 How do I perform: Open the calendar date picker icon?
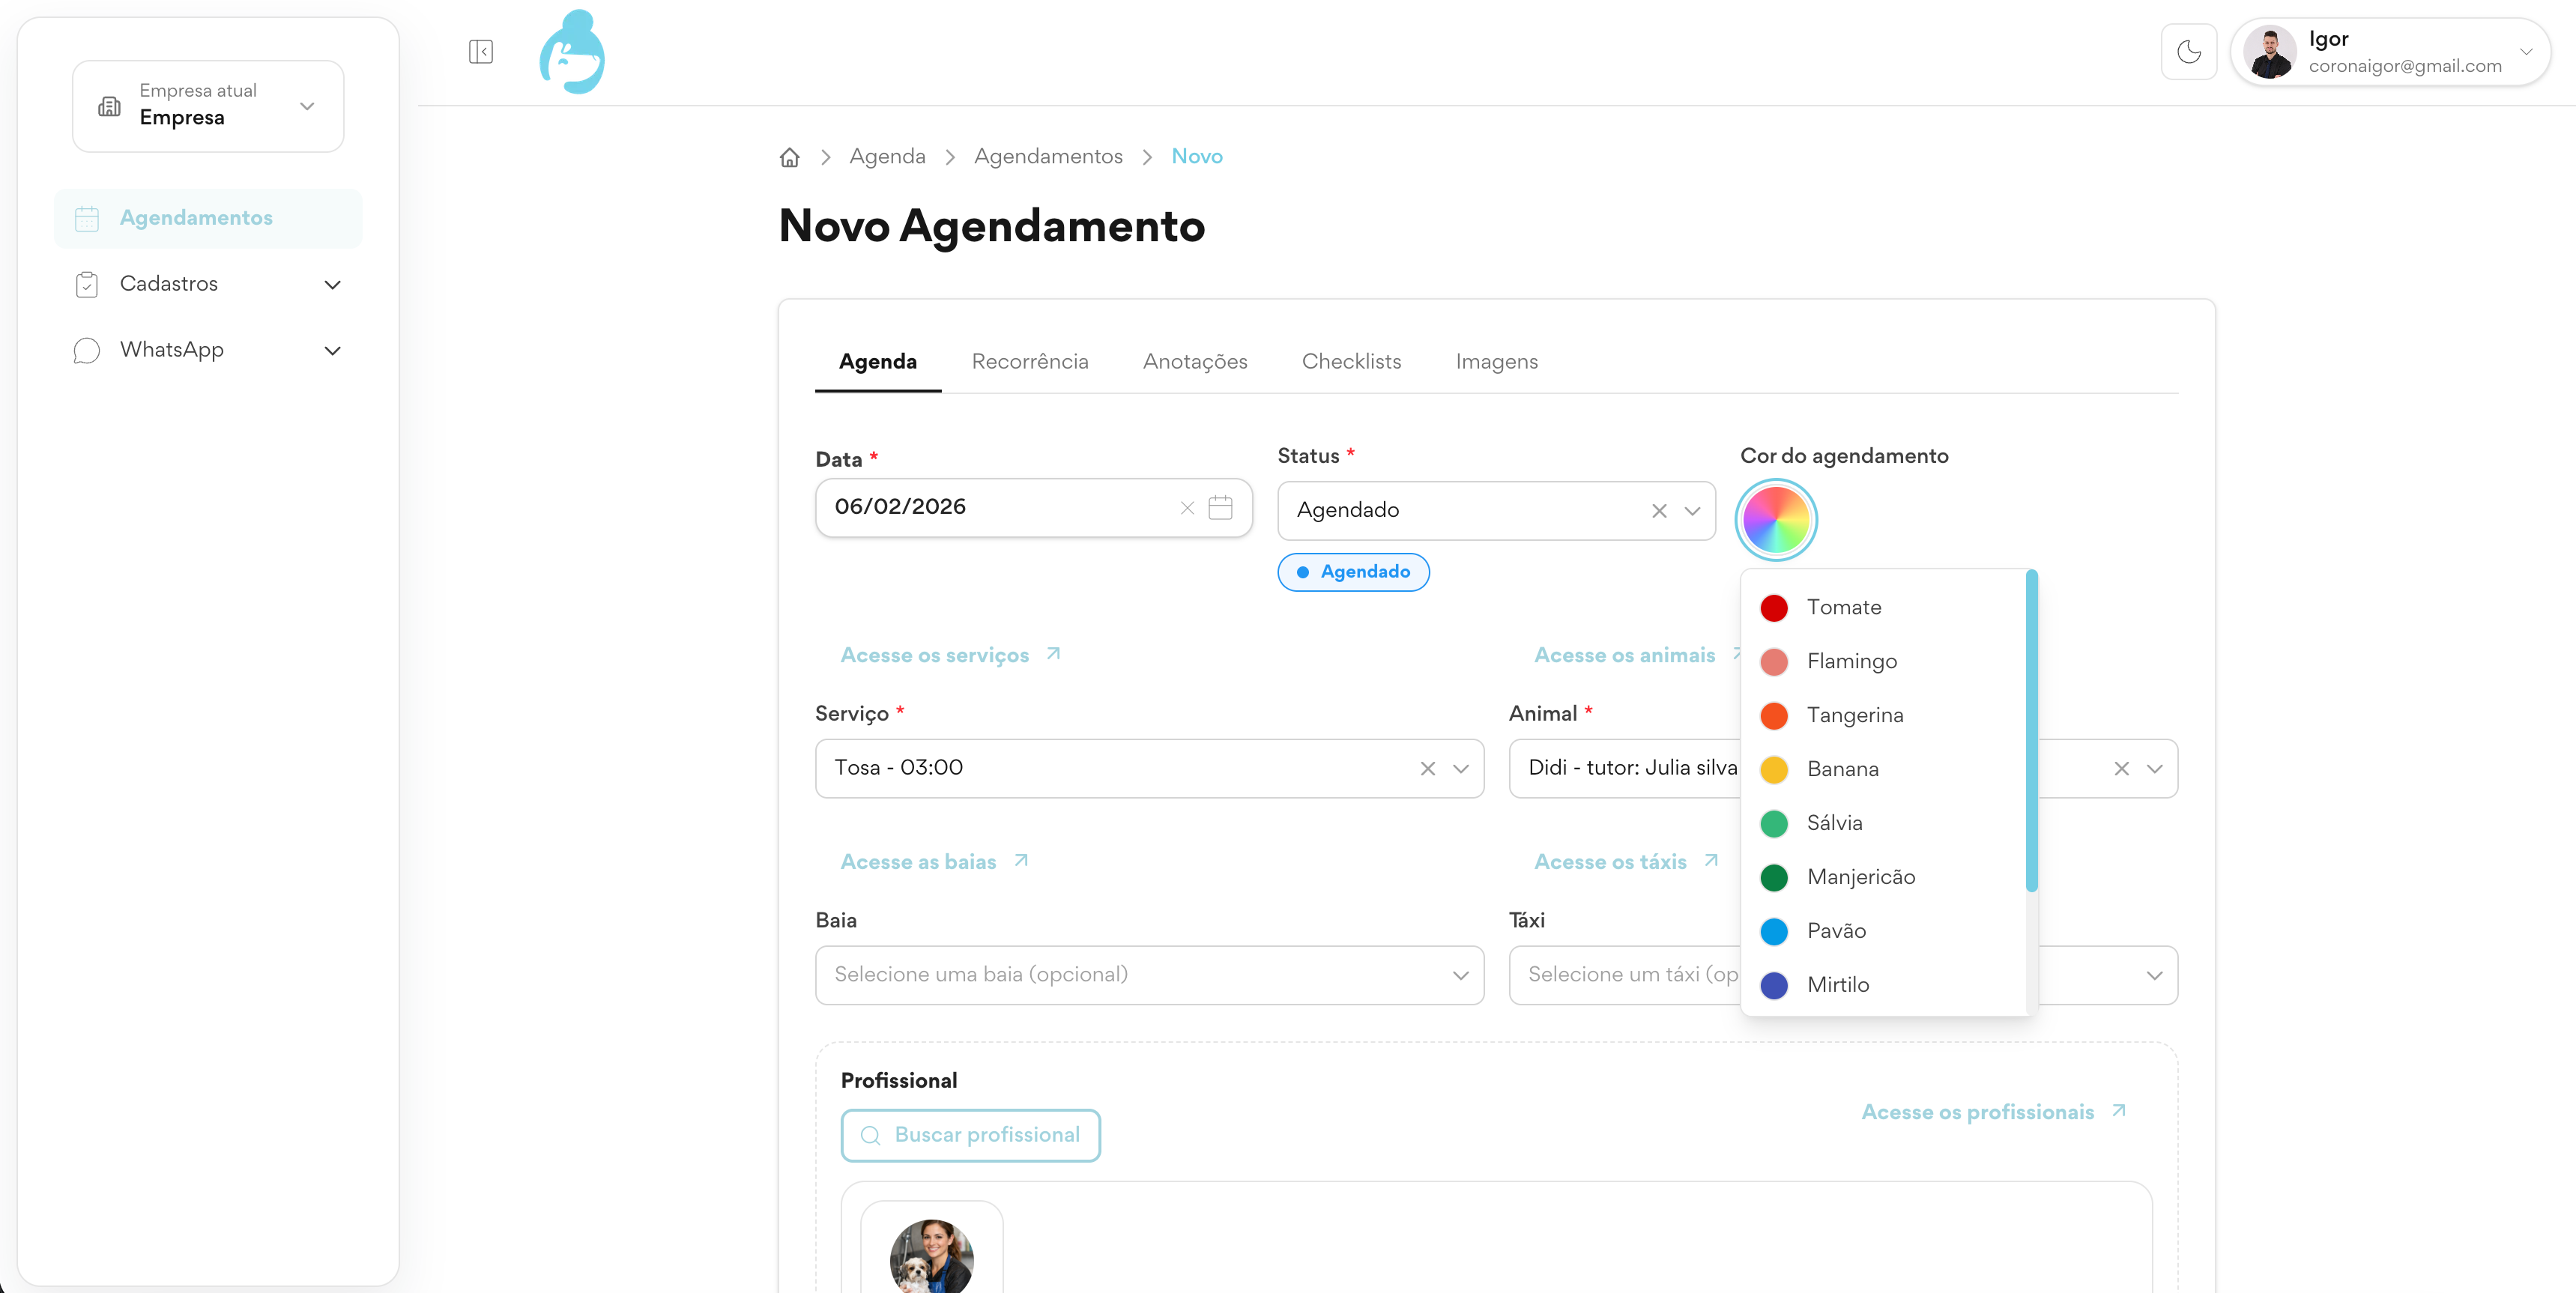tap(1220, 508)
